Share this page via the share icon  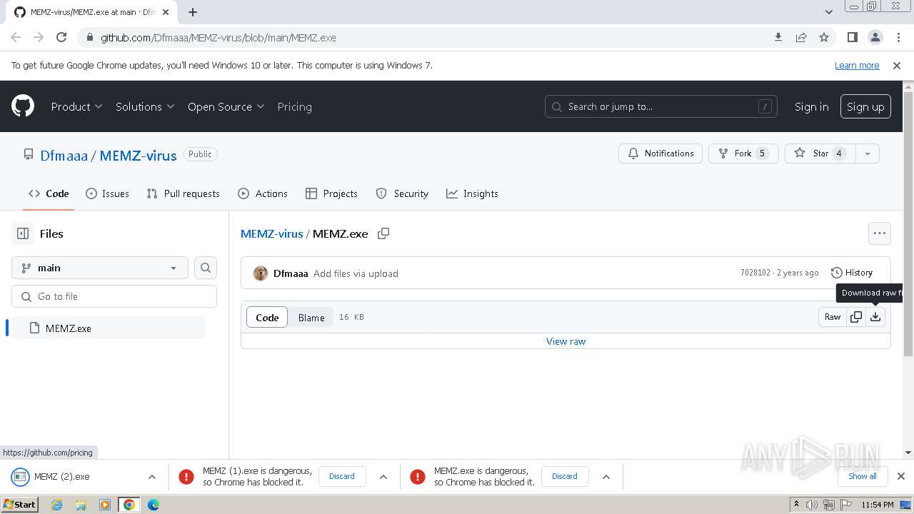point(801,37)
